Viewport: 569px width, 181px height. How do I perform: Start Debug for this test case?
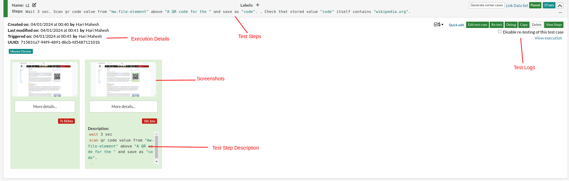coord(511,25)
